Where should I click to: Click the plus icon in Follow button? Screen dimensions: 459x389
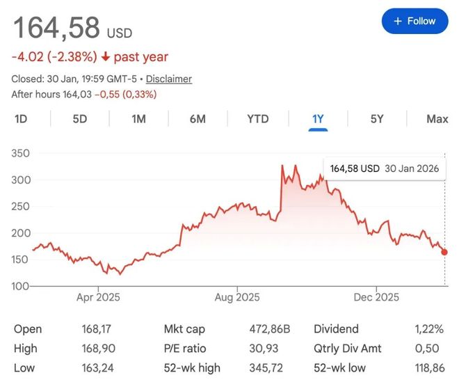tap(398, 21)
